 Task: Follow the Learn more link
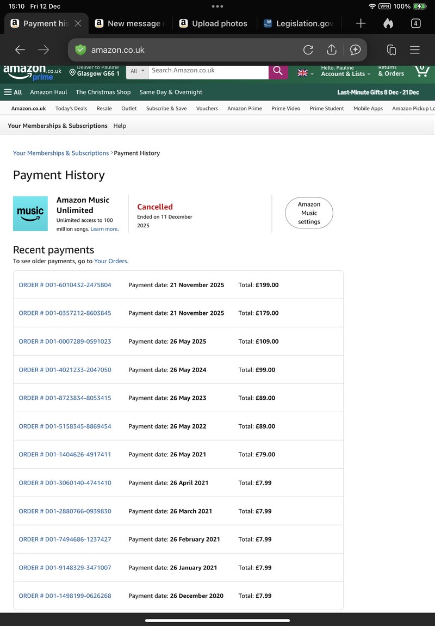[104, 229]
